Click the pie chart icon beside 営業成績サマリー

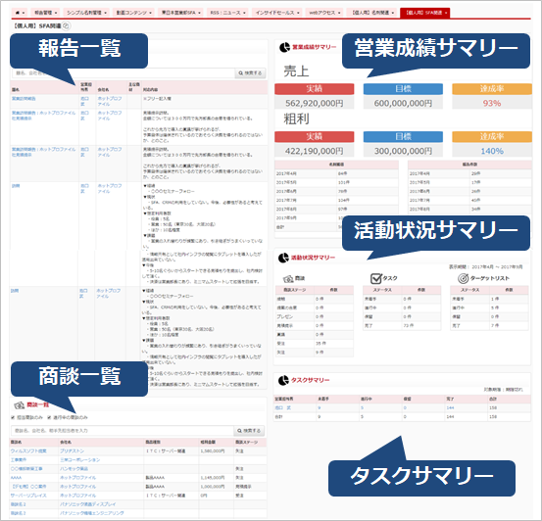(x=284, y=47)
